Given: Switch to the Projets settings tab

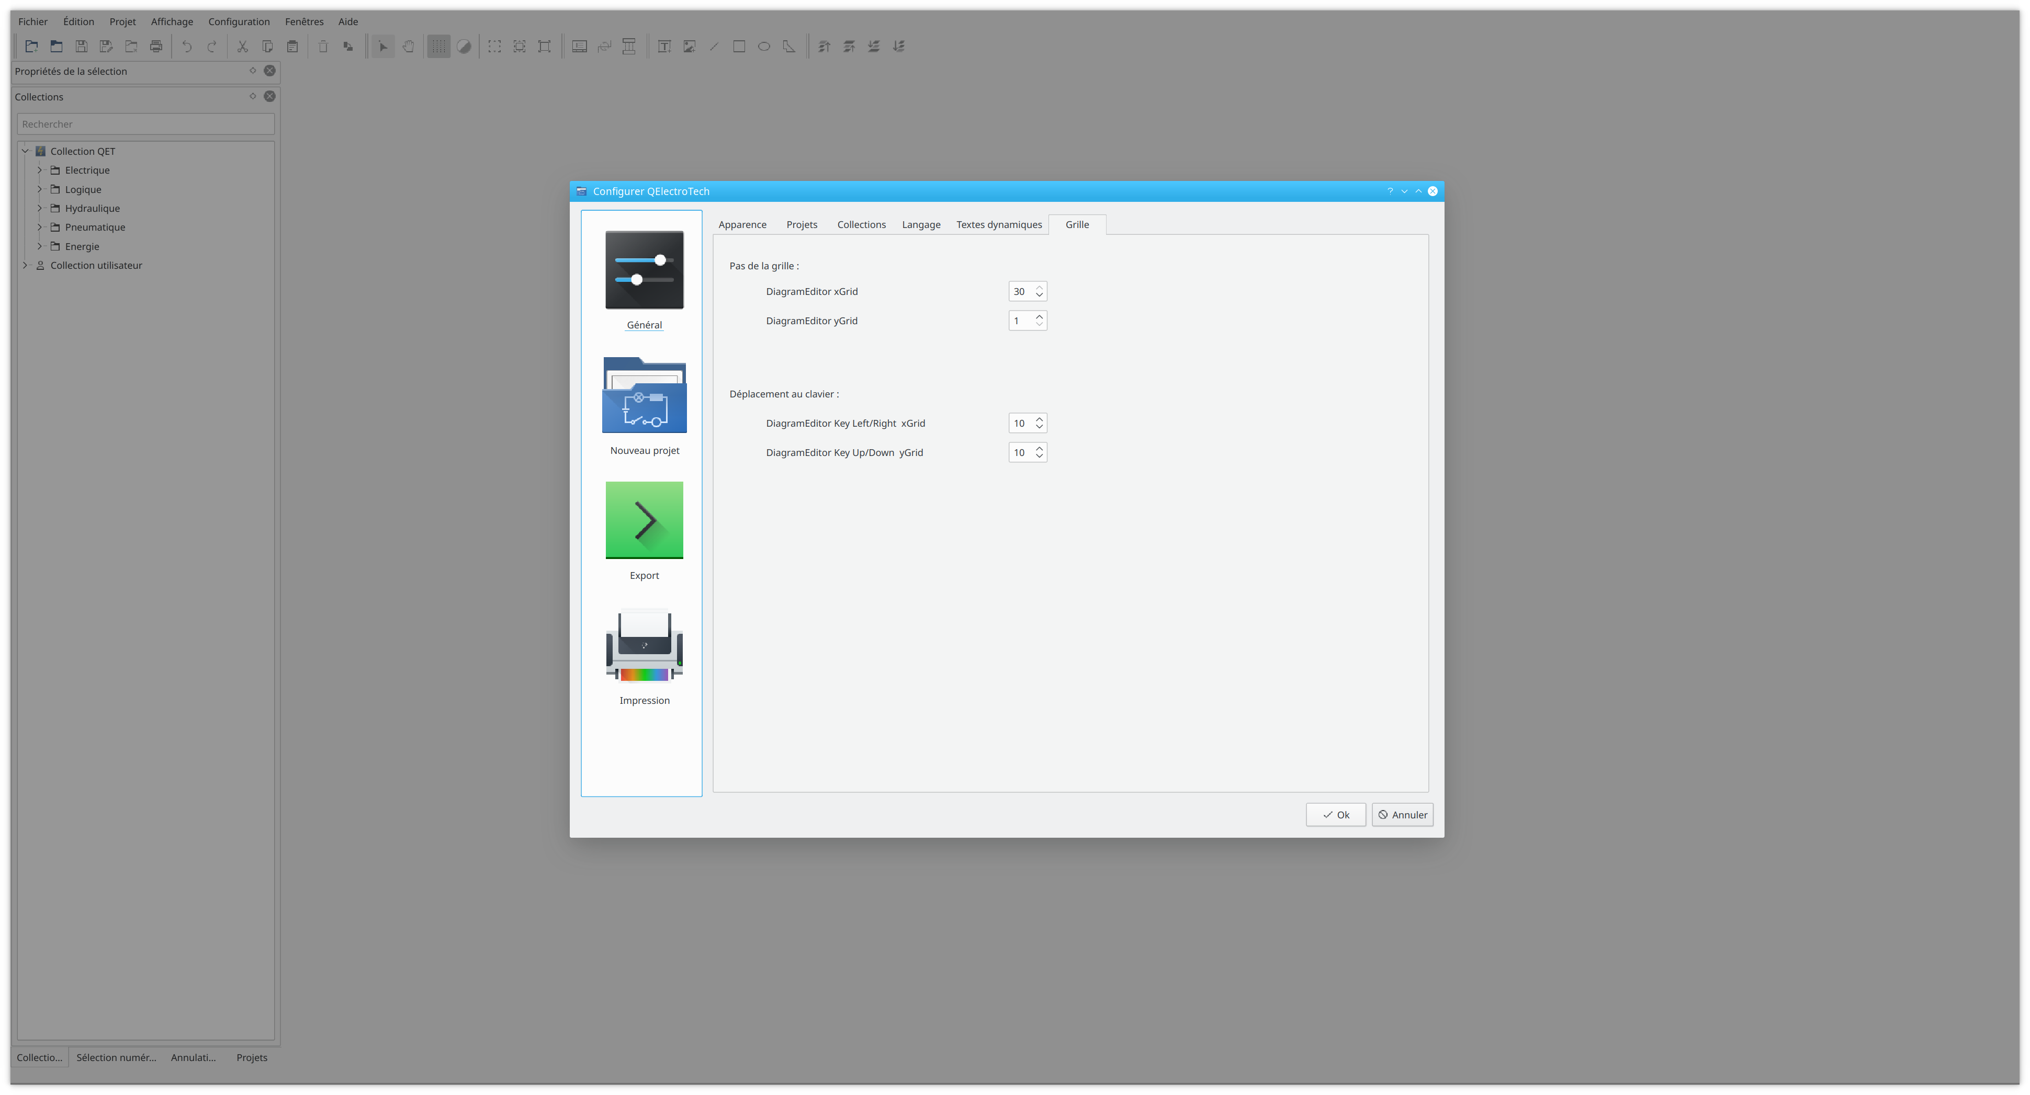Looking at the screenshot, I should point(802,224).
